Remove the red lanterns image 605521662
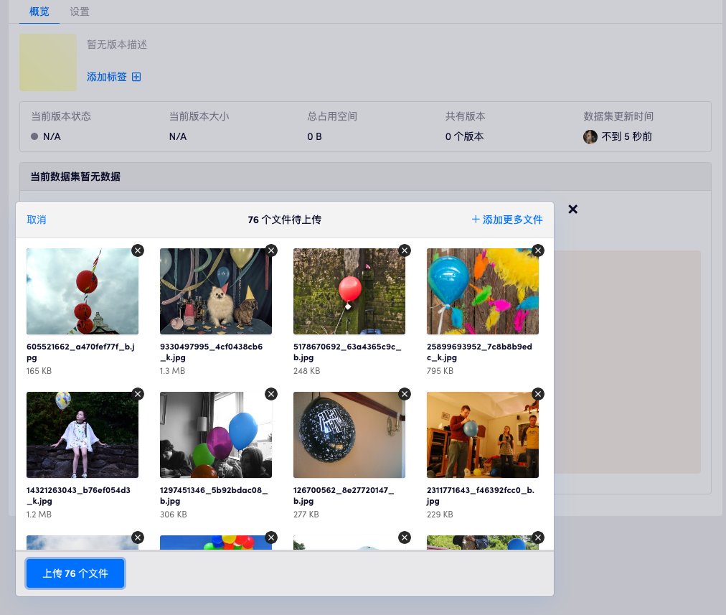 (x=138, y=250)
